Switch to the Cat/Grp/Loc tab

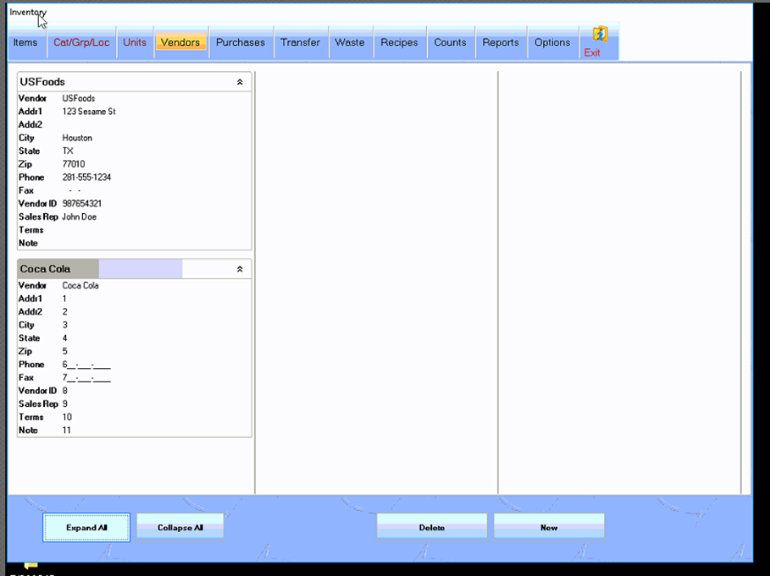pyautogui.click(x=81, y=42)
